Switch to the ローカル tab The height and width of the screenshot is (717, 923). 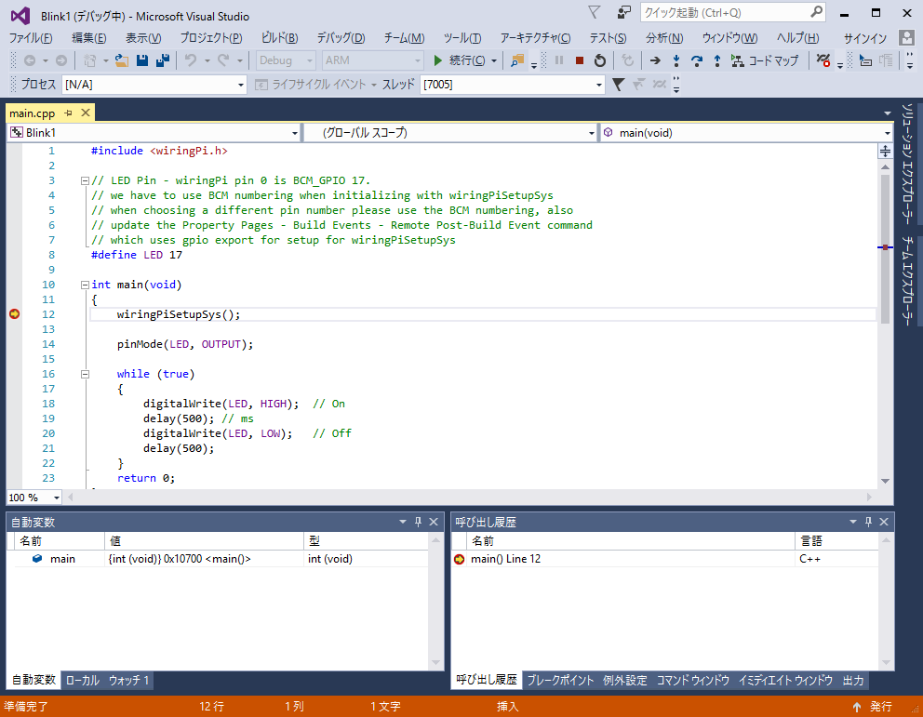click(x=83, y=681)
